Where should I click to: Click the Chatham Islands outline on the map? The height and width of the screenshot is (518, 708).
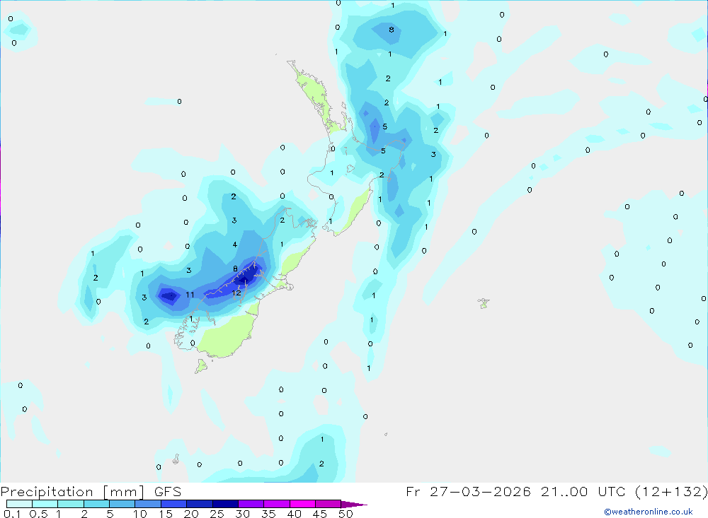[484, 303]
